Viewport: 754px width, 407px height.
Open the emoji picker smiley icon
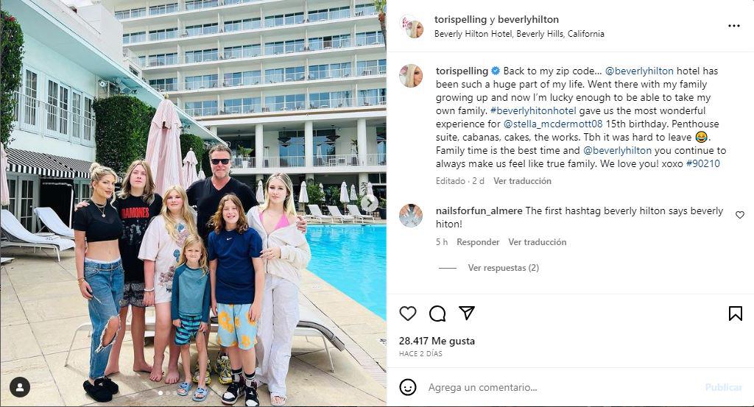click(408, 387)
